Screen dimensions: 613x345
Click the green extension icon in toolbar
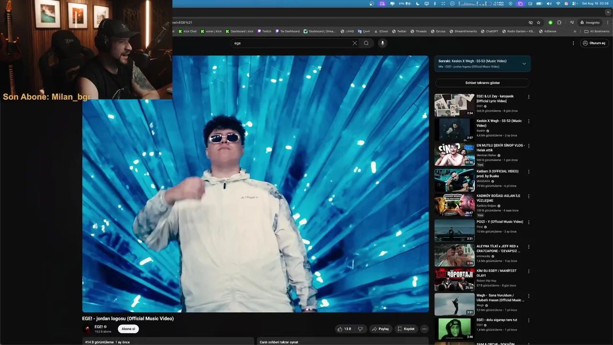[x=550, y=23]
